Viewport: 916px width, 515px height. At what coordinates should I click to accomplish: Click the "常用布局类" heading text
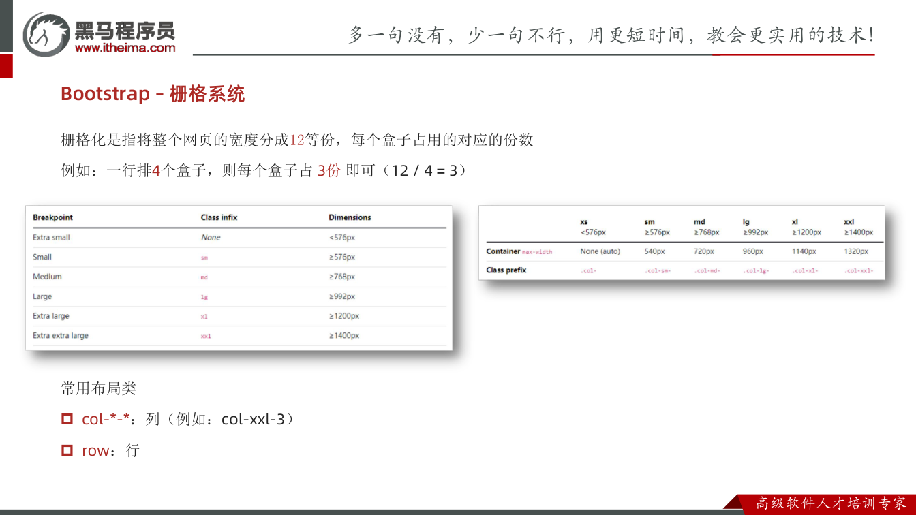(x=99, y=388)
